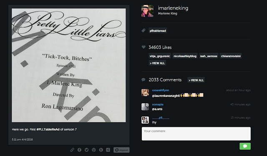Open commenter xxsarahflynn's profile

[160, 90]
